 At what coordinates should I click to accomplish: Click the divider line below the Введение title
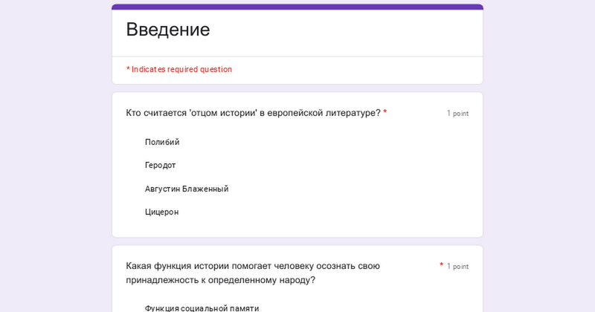point(297,56)
